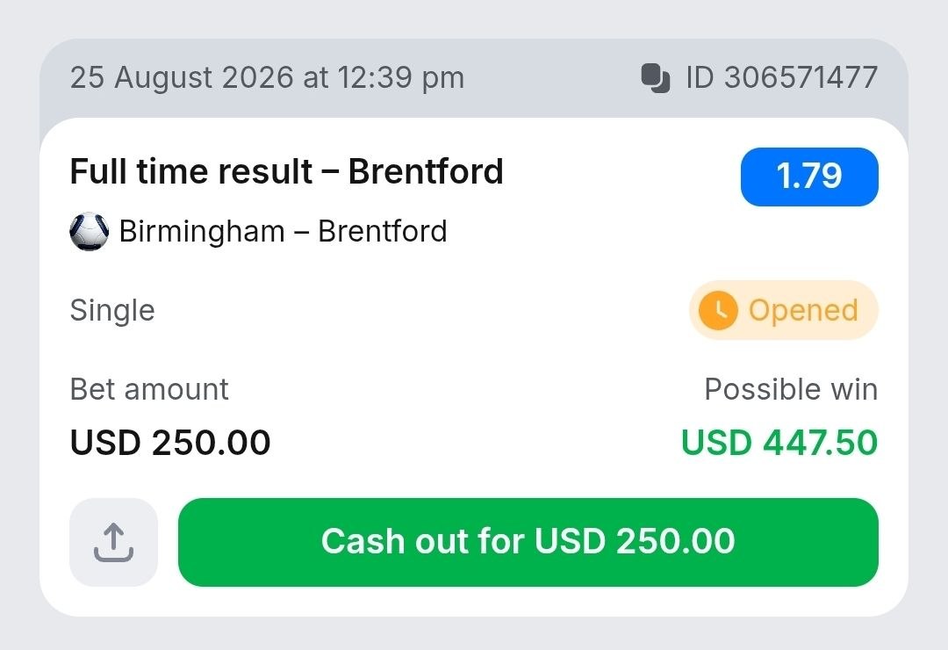The image size is (948, 650).
Task: Click the football icon beside Birmingham
Action: click(90, 231)
